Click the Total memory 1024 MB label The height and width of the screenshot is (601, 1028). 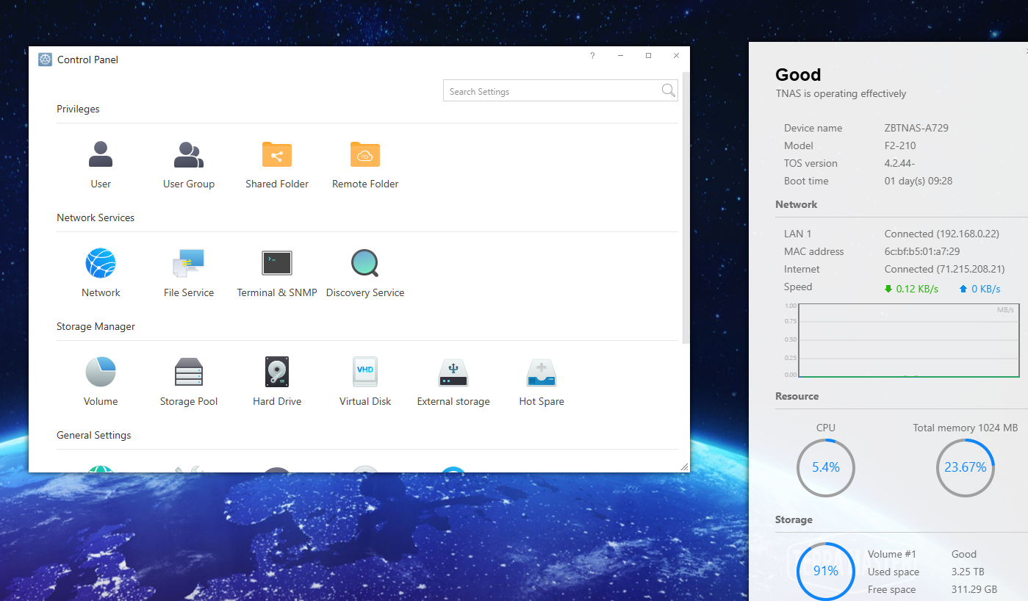(966, 428)
